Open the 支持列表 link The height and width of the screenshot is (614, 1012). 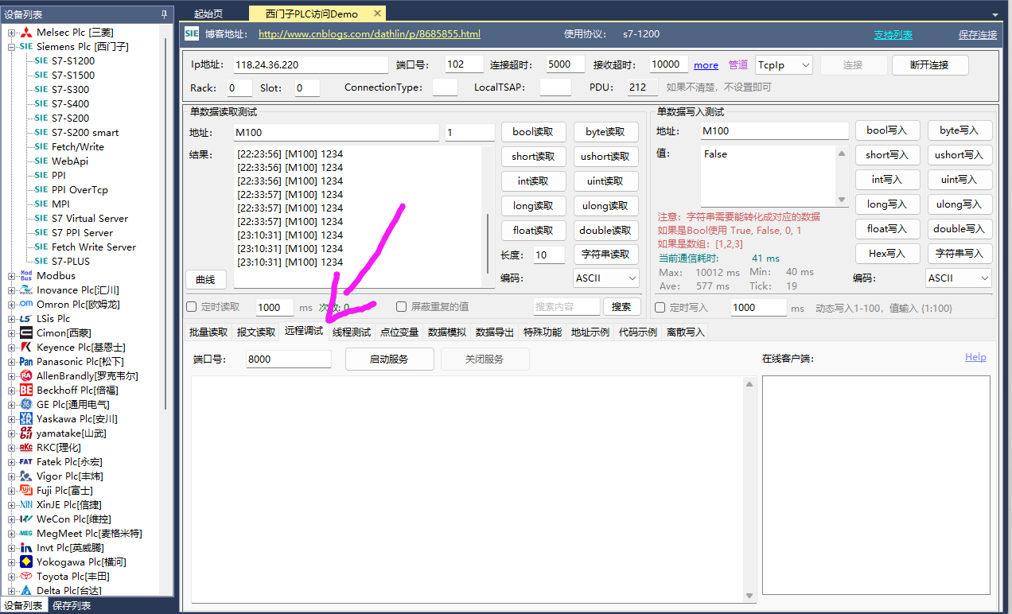click(x=893, y=35)
